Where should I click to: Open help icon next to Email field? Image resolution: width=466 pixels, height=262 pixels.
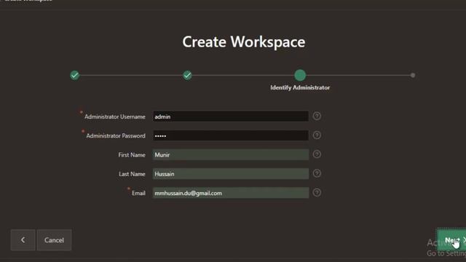pyautogui.click(x=317, y=192)
